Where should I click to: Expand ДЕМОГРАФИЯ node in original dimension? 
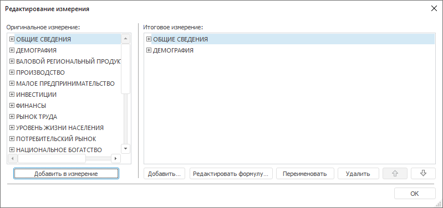pos(12,50)
